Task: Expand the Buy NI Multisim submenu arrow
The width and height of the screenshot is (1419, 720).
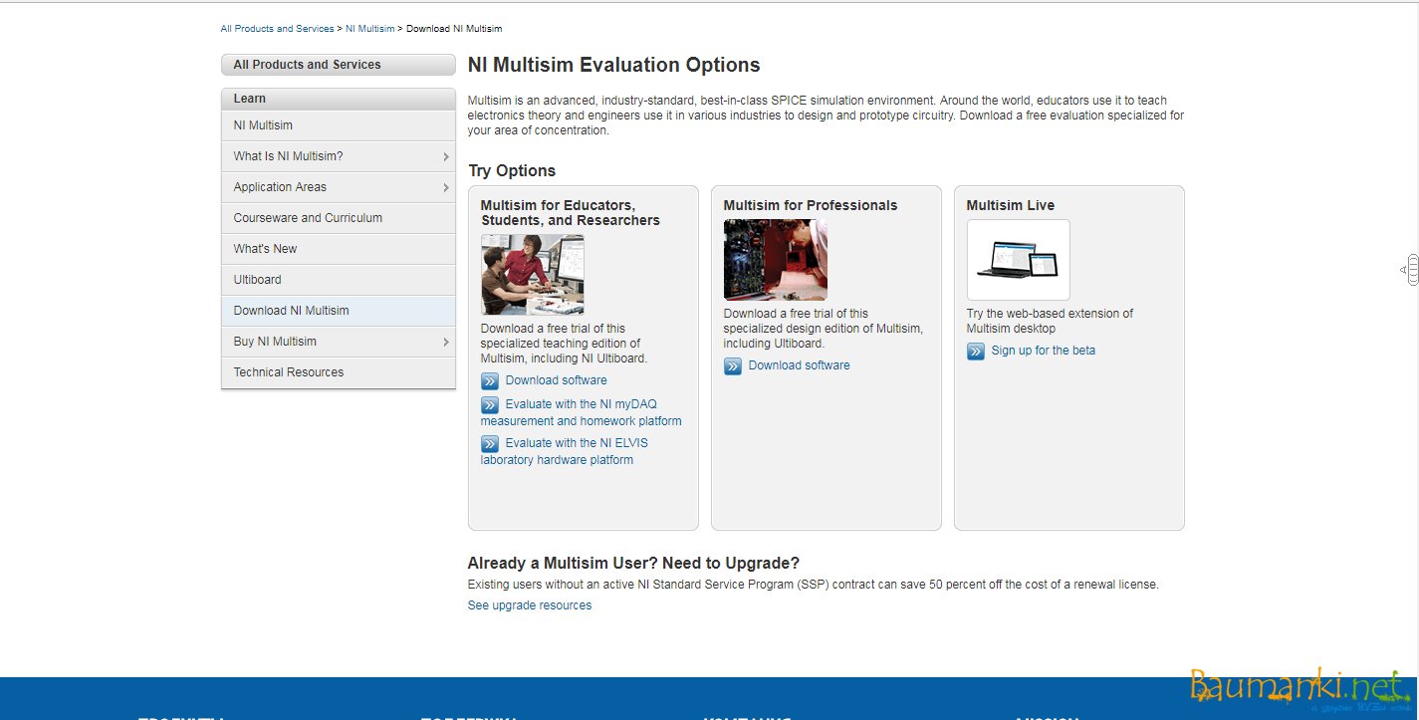Action: coord(445,342)
